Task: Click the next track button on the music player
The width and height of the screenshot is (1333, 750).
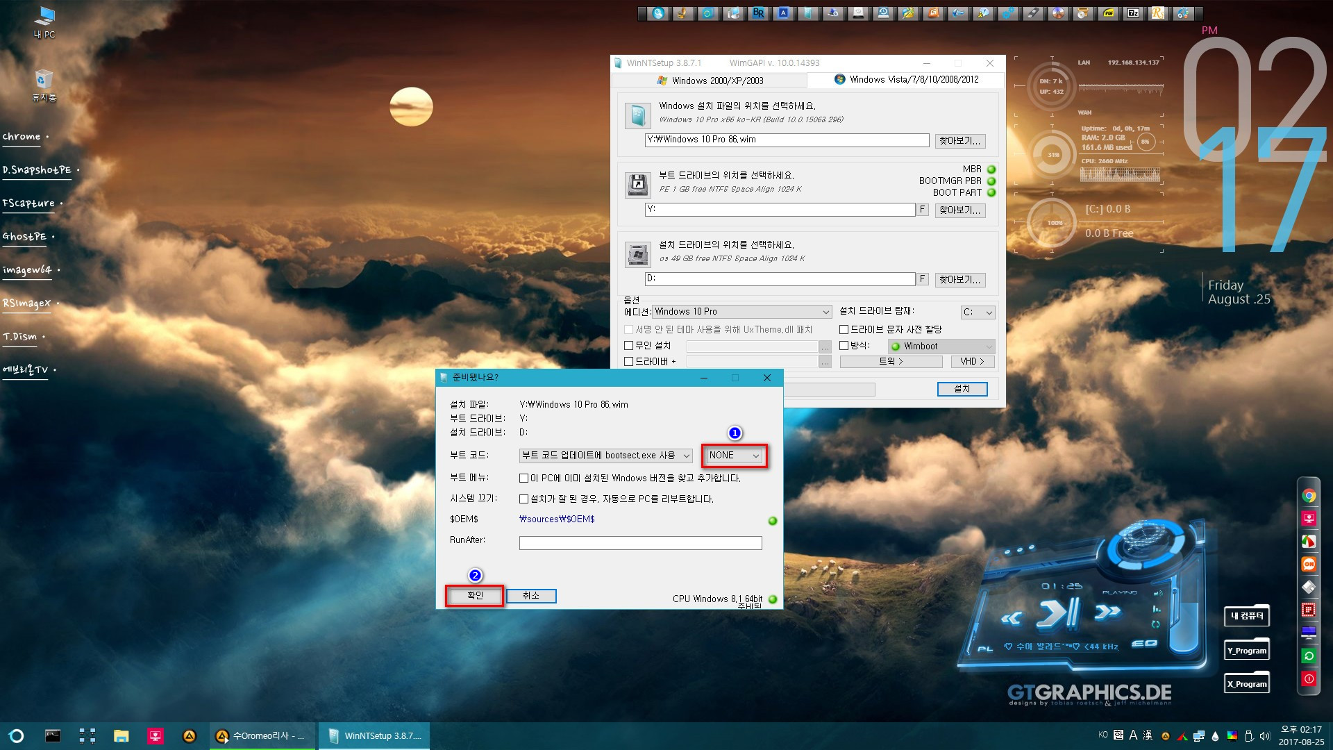Action: click(x=1107, y=612)
